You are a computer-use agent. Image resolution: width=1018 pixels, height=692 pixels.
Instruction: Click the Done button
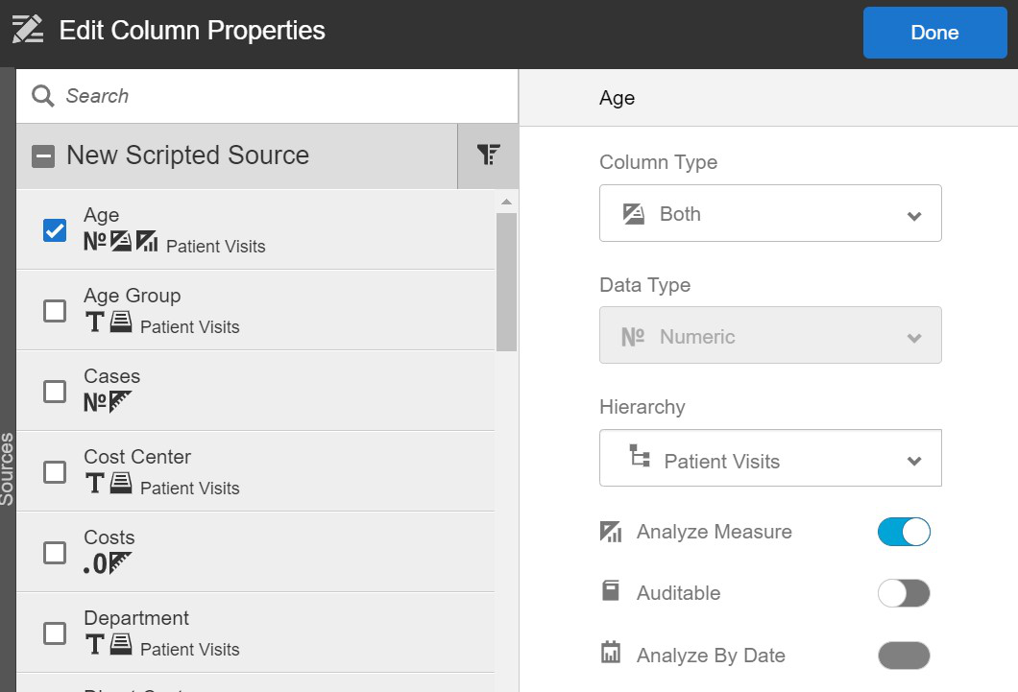(934, 33)
